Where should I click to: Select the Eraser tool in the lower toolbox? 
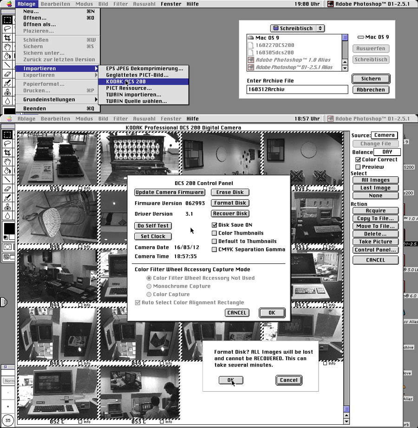7,188
